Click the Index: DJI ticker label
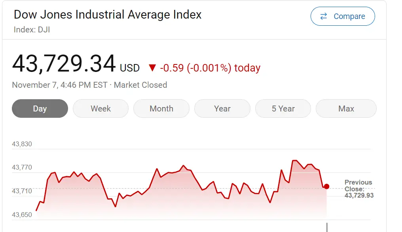 coord(32,30)
